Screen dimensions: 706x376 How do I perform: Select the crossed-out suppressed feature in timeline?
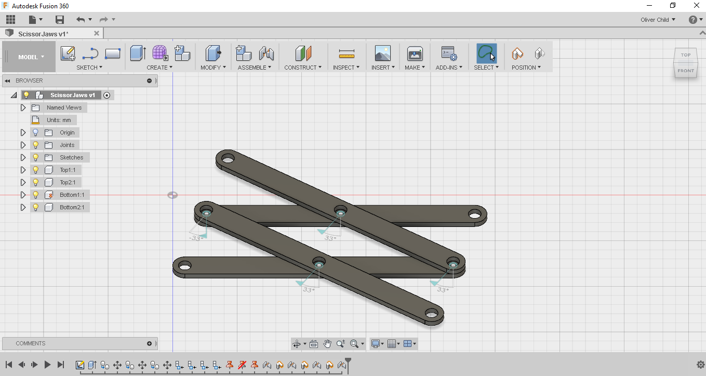(242, 365)
